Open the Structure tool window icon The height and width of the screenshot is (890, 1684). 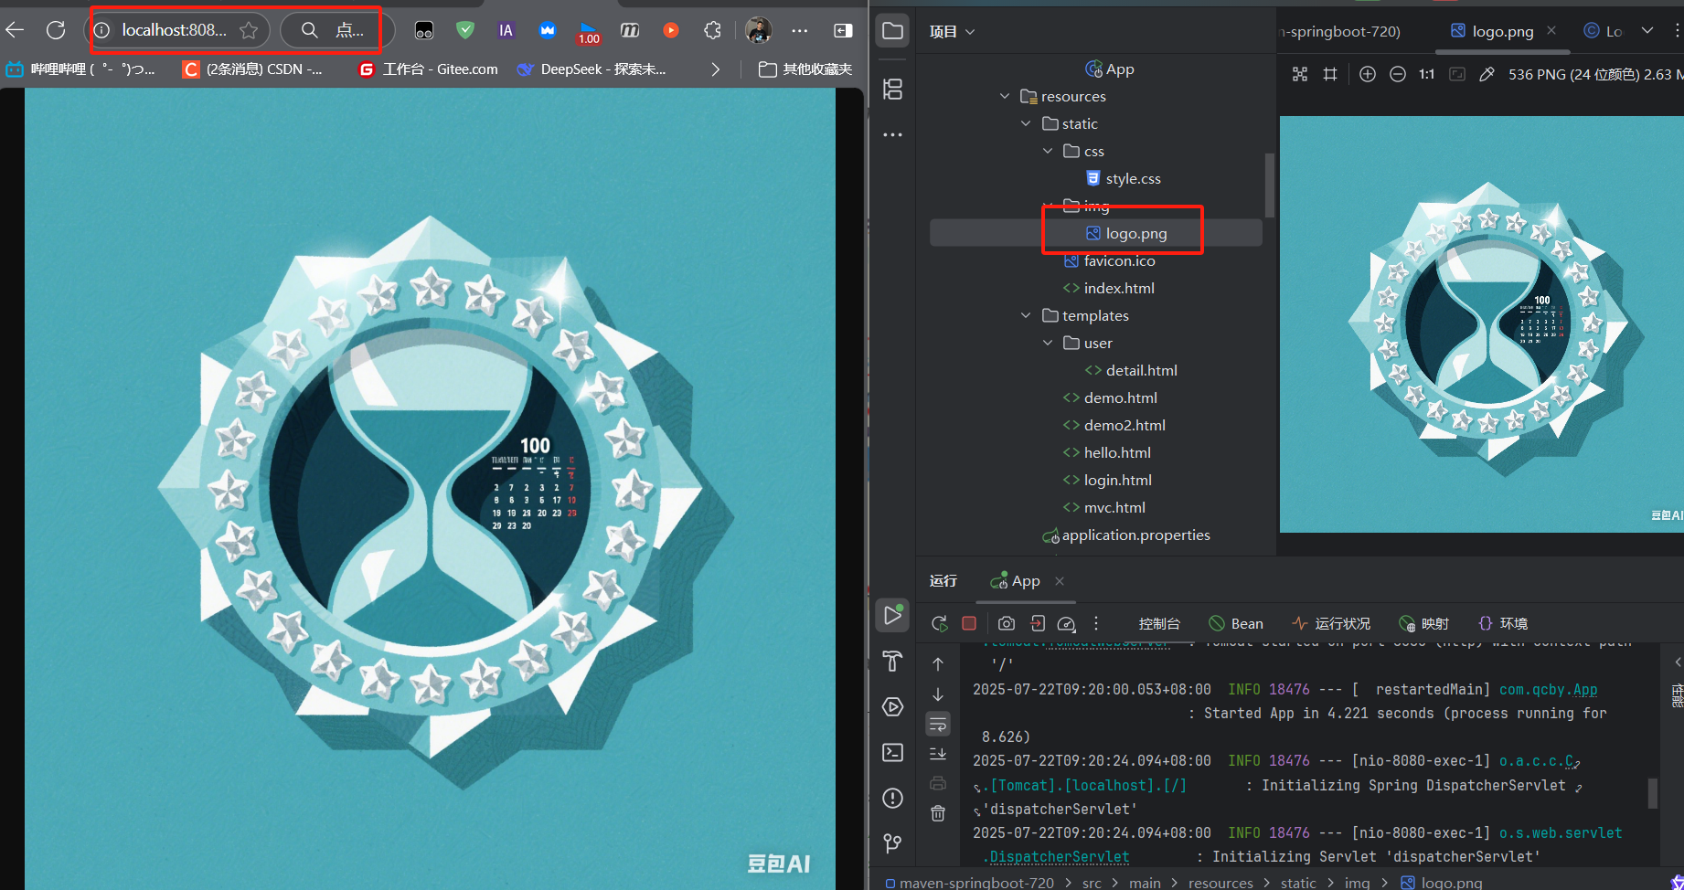893,89
